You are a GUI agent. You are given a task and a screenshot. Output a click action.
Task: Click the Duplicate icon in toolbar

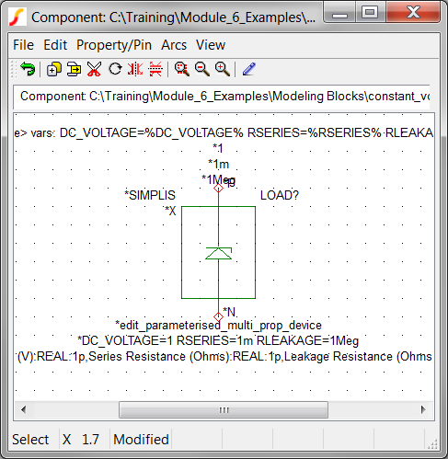click(53, 69)
